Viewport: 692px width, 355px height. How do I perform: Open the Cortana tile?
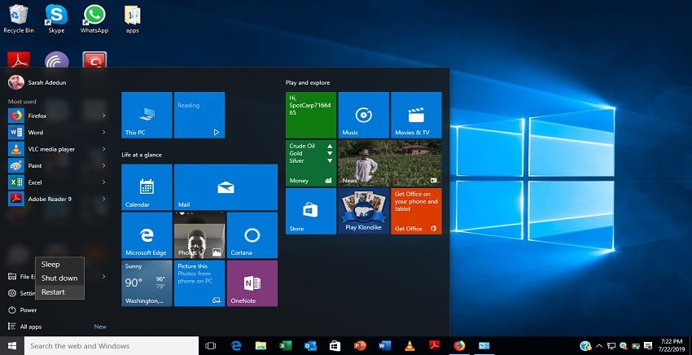[252, 234]
